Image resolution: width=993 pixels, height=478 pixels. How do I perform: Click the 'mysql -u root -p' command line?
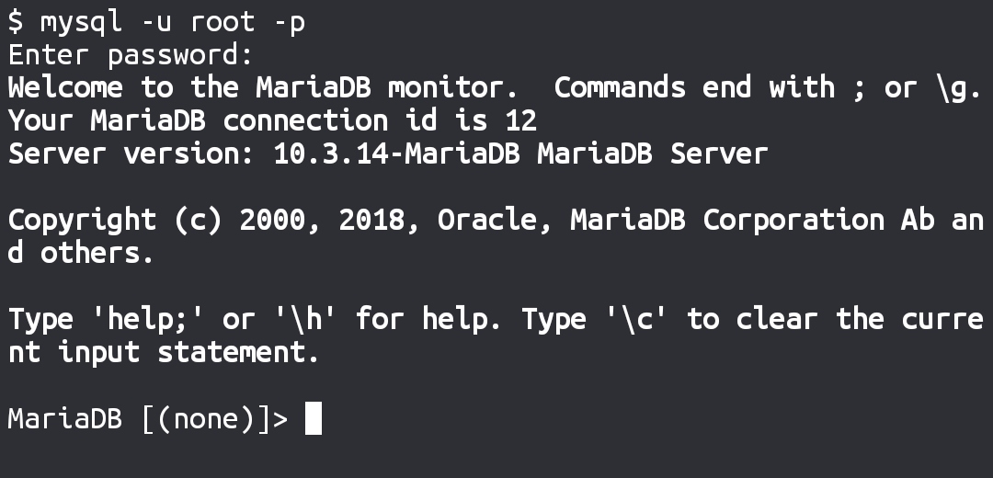pyautogui.click(x=173, y=22)
